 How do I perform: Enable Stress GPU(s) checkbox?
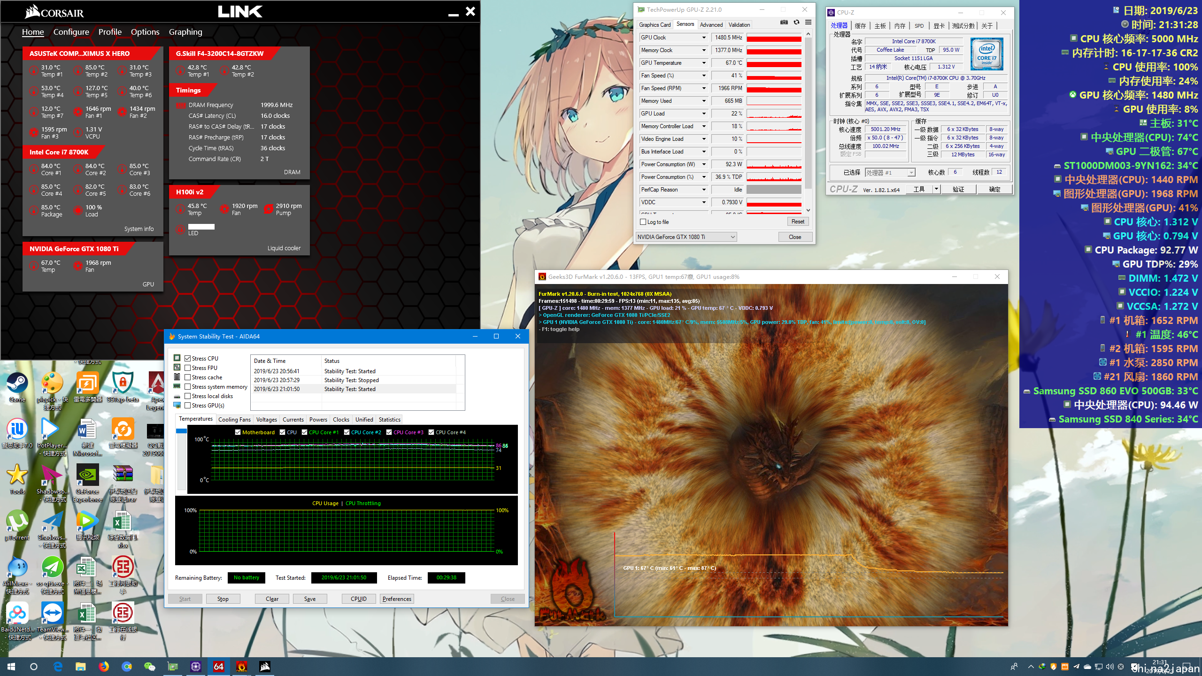pos(187,405)
